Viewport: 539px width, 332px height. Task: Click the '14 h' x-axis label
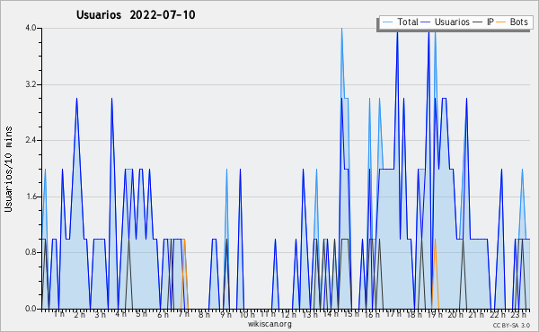[x=330, y=314]
